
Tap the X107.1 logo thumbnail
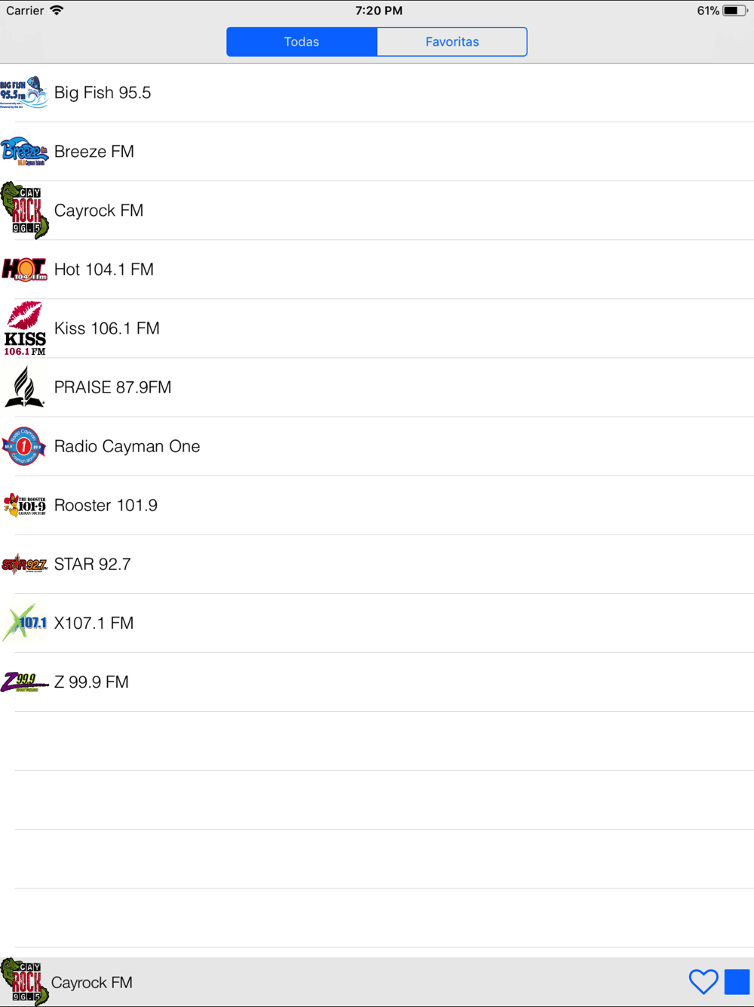(24, 623)
